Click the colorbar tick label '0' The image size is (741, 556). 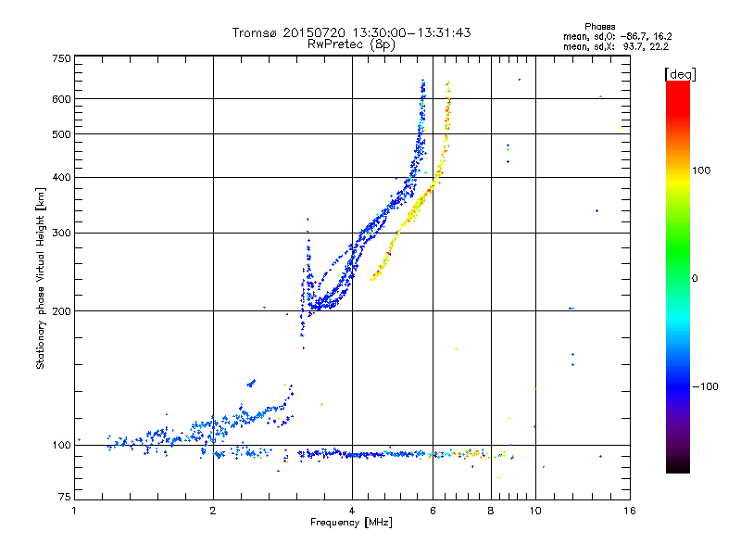(695, 279)
